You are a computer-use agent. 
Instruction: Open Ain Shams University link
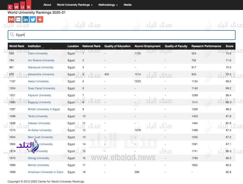coord(41,60)
